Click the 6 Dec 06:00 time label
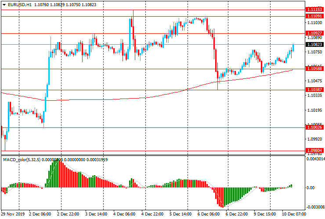325x219 pixels. (x=209, y=214)
